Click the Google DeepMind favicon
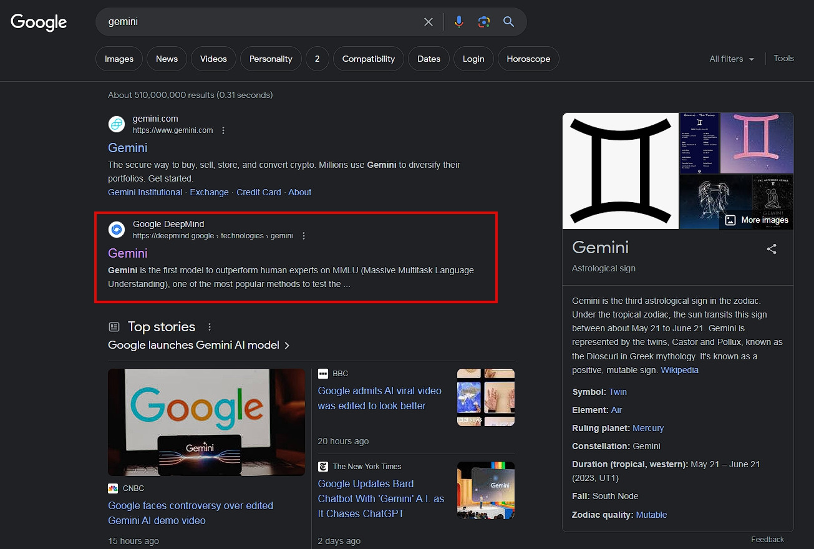Image resolution: width=814 pixels, height=549 pixels. pyautogui.click(x=117, y=230)
